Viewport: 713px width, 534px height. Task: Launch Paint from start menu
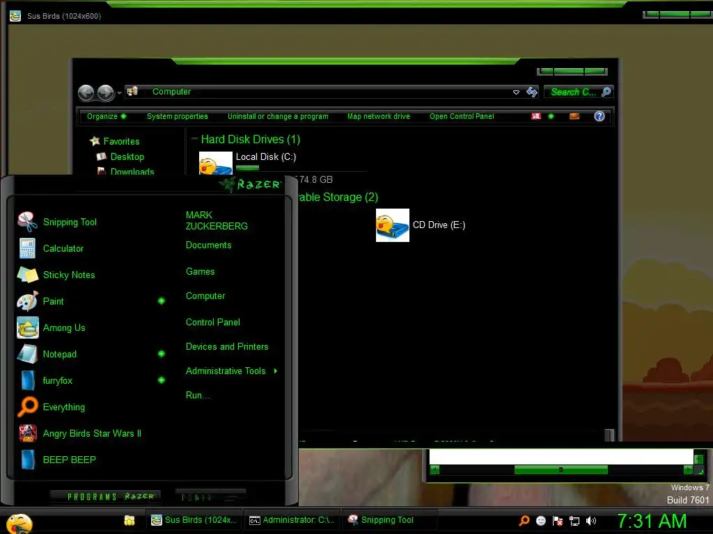point(84,301)
